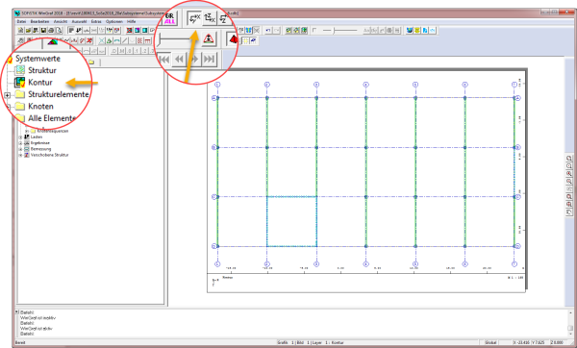The height and width of the screenshot is (348, 577).
Task: Select the ZX plane view icon
Action: pos(210,18)
